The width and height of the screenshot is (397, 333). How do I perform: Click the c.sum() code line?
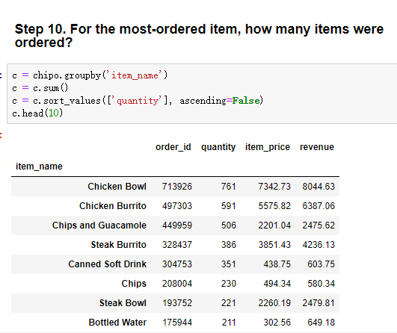tap(40, 88)
